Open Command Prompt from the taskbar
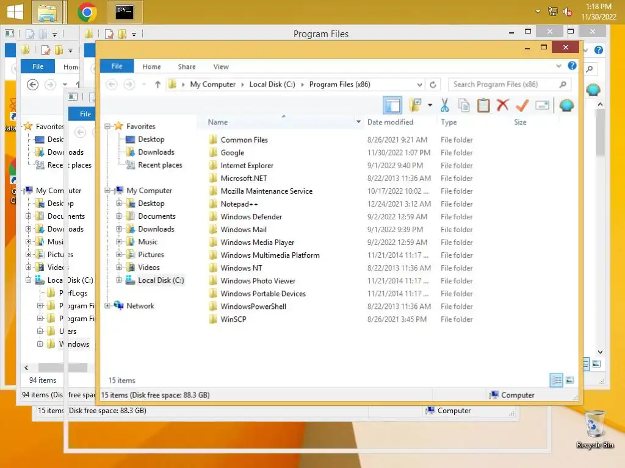This screenshot has height=468, width=625. coord(124,12)
